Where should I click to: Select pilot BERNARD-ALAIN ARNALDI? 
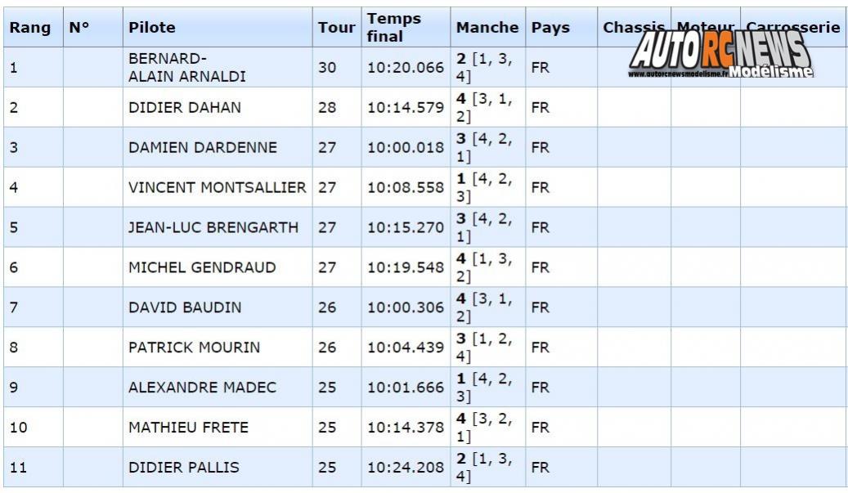[x=187, y=68]
